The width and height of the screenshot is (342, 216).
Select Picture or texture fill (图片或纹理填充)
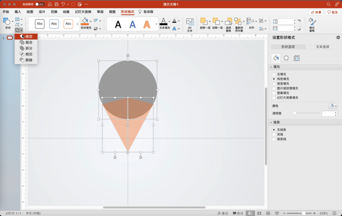(x=274, y=88)
